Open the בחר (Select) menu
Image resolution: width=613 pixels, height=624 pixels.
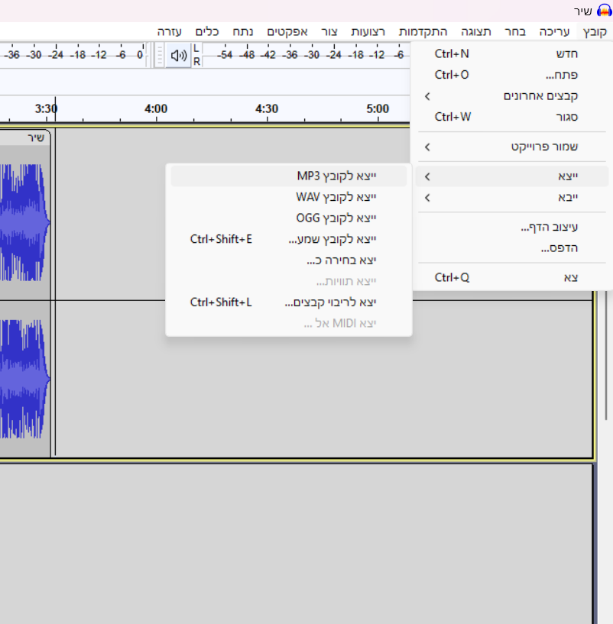[515, 32]
